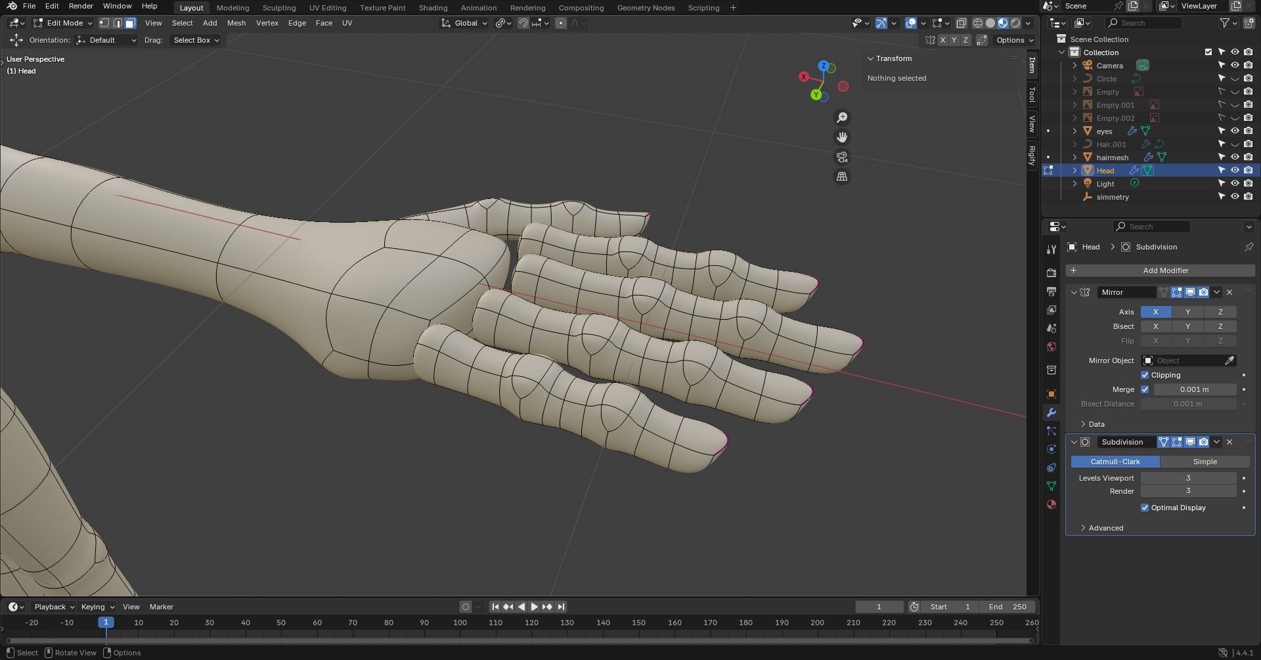Click the zoom magnifier viewport gizmo

[841, 118]
